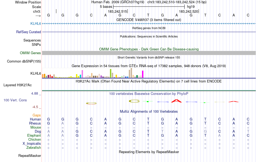256x162 pixels.
Task: Select the Dog species label
Action: 38,132
